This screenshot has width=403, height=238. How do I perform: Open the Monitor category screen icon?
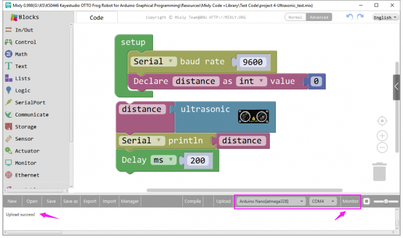click(9, 162)
